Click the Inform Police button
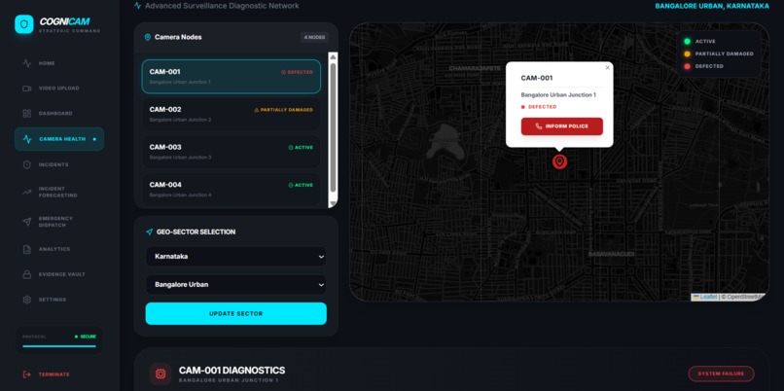The image size is (784, 391). [x=562, y=126]
